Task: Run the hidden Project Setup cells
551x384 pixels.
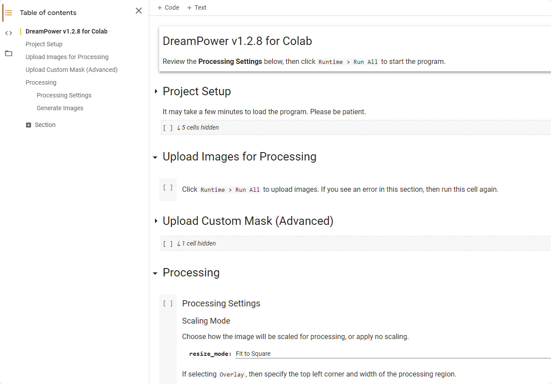Action: point(168,128)
